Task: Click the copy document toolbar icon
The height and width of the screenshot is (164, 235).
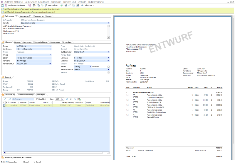Action: pyautogui.click(x=38, y=5)
